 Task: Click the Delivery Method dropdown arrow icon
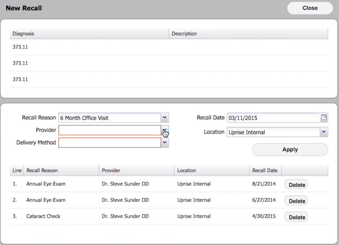click(x=165, y=142)
